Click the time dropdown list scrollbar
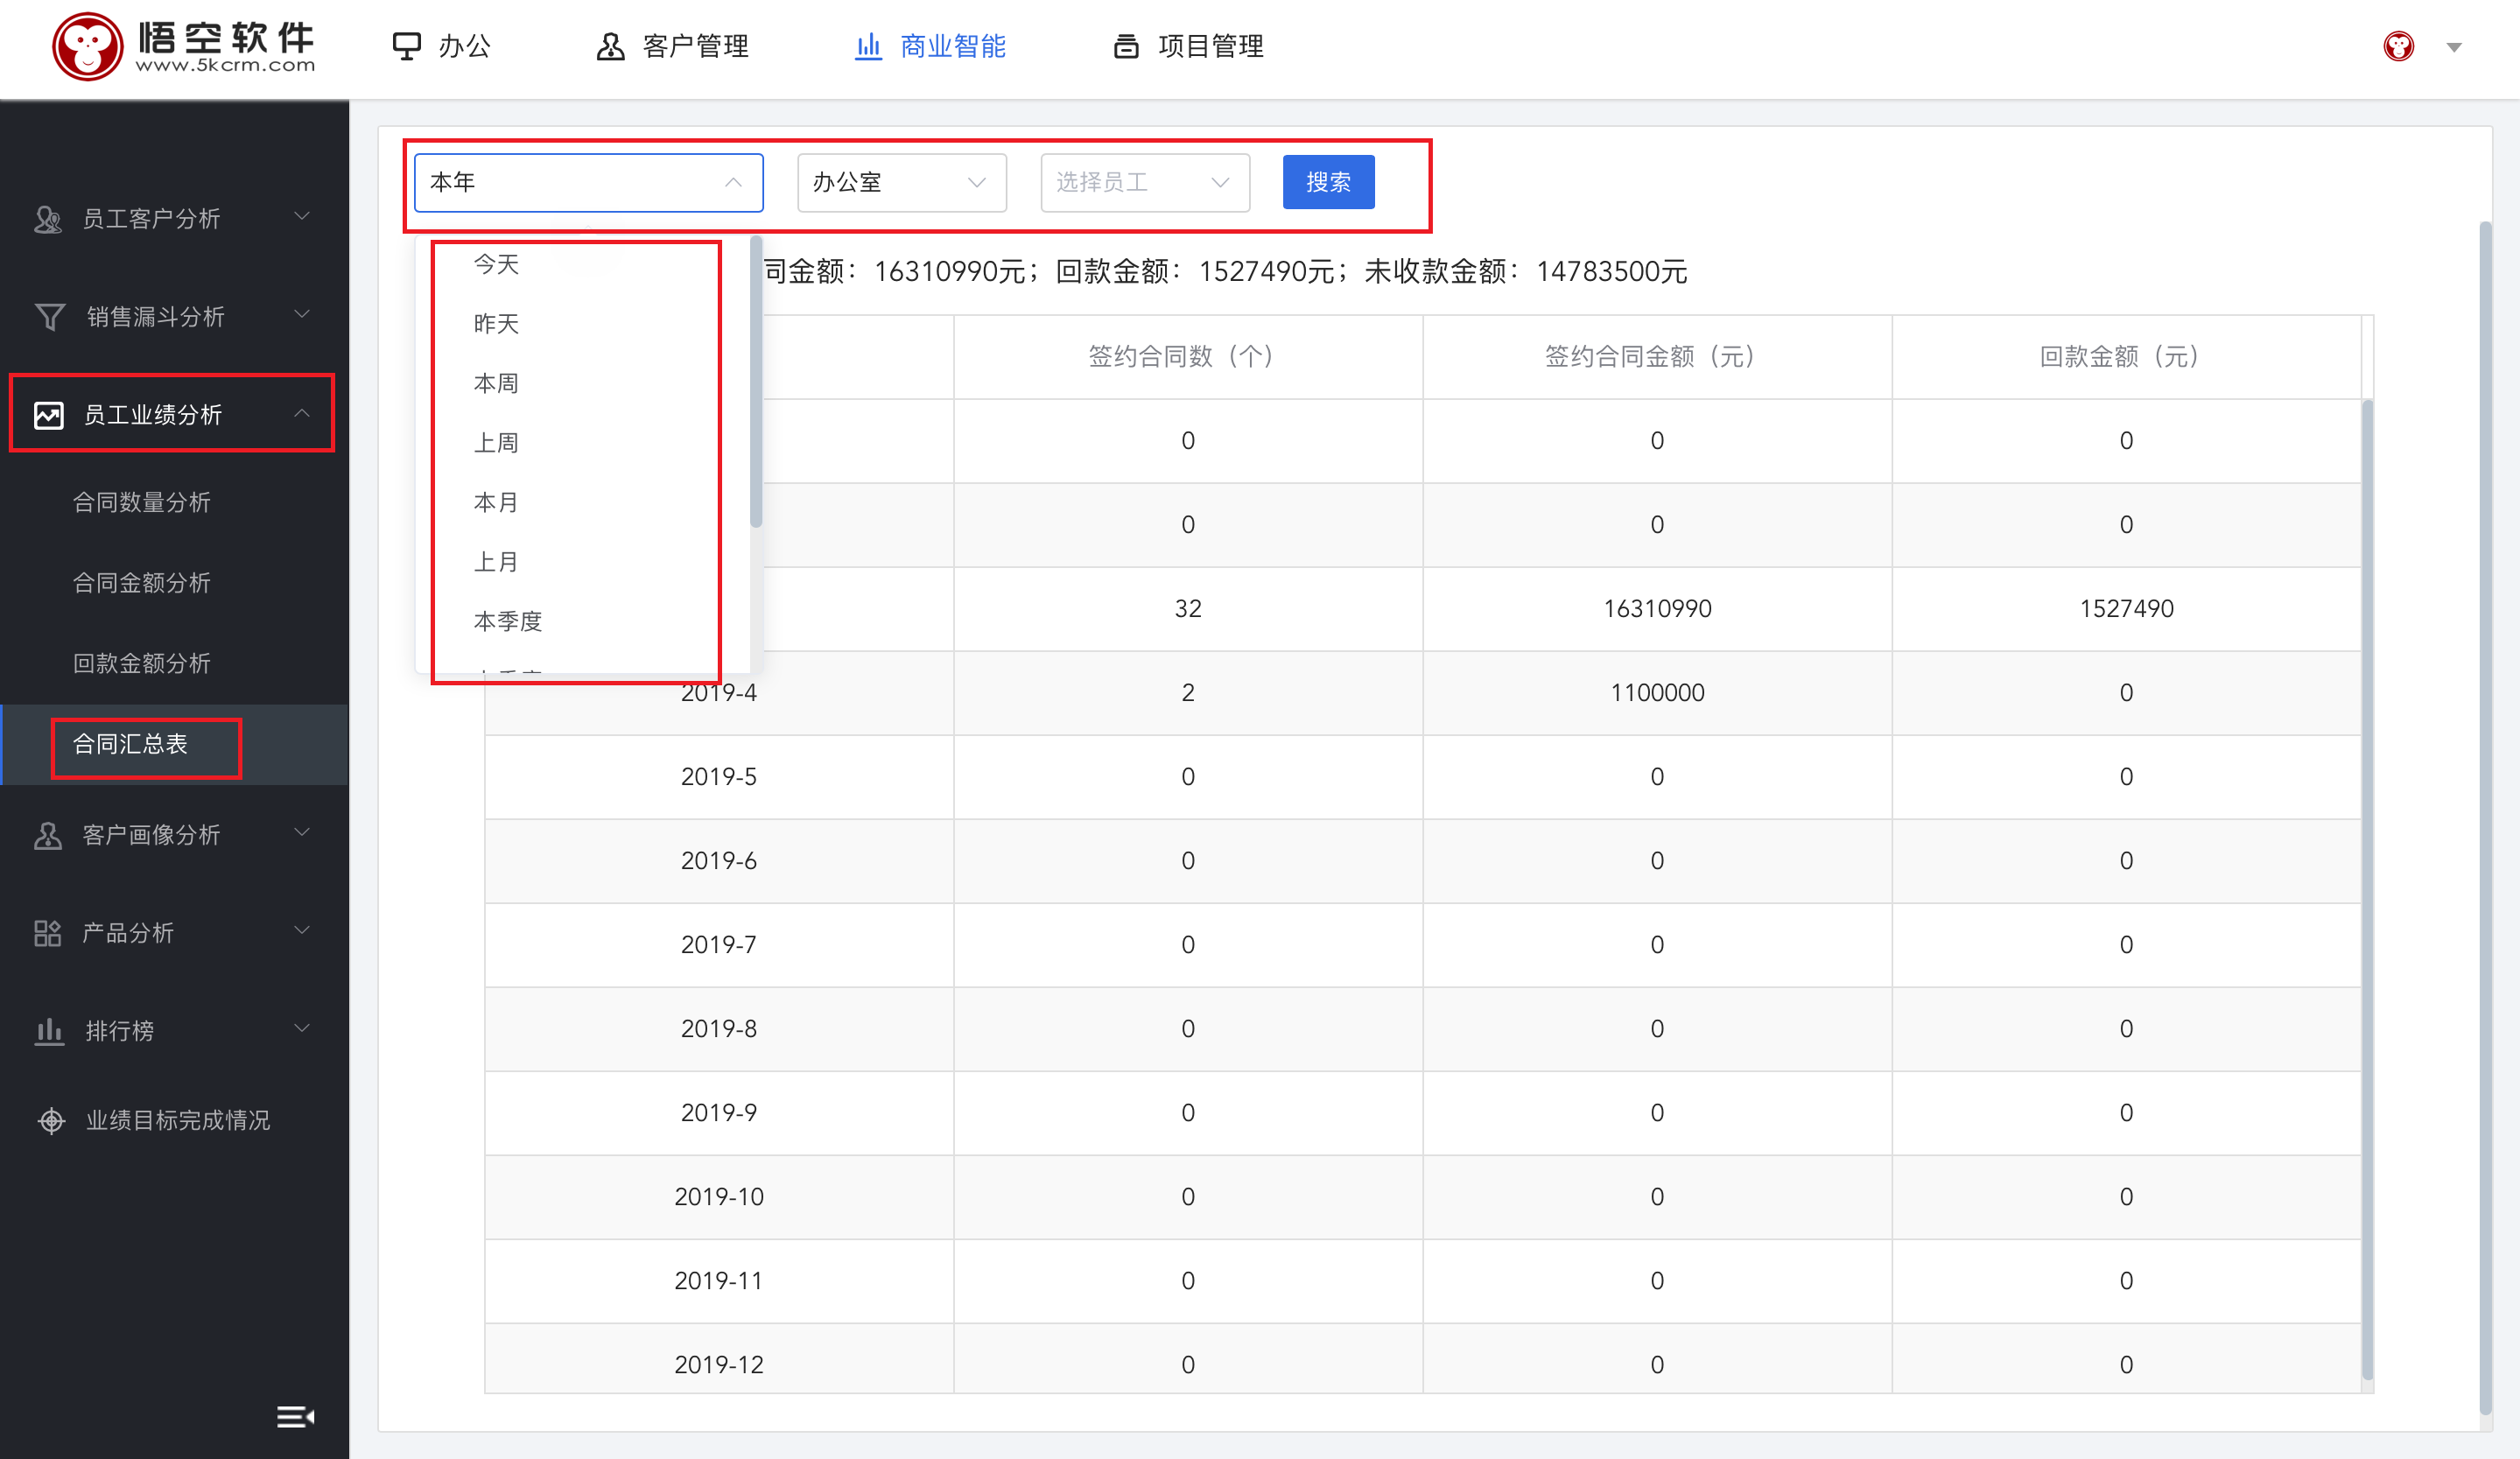 [756, 382]
